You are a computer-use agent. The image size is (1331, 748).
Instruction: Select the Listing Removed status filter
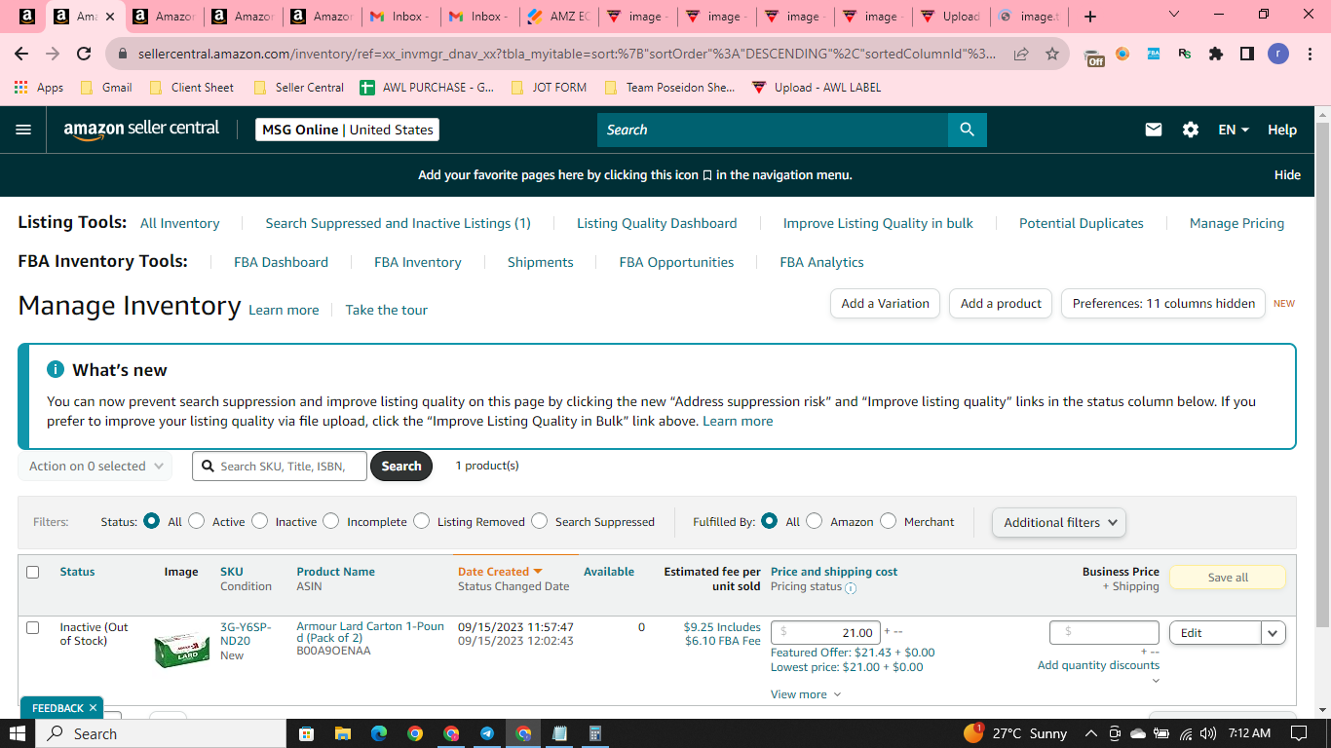[421, 521]
